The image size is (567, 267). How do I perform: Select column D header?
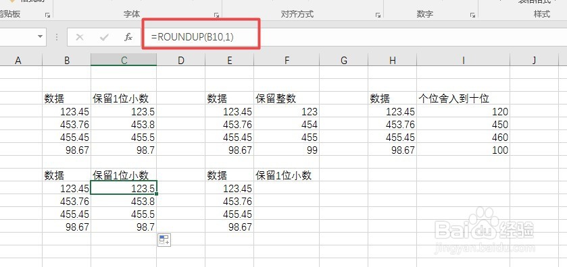click(x=181, y=60)
